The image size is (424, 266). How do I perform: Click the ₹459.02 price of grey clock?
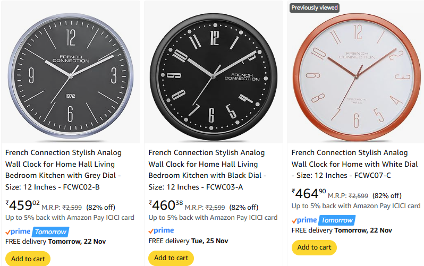[23, 205]
